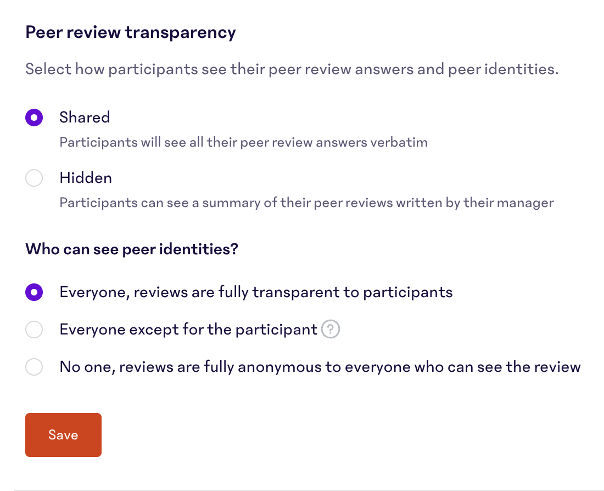Click the Peer review transparency heading
This screenshot has height=491, width=604.
(x=130, y=32)
